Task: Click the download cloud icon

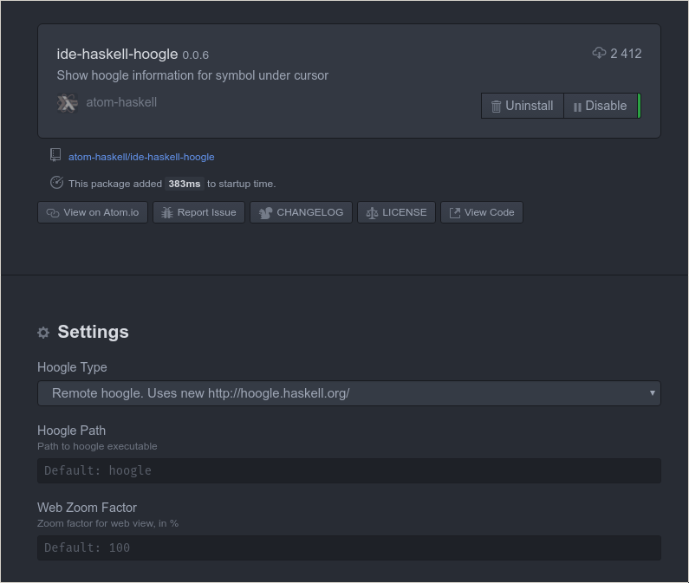Action: coord(599,53)
